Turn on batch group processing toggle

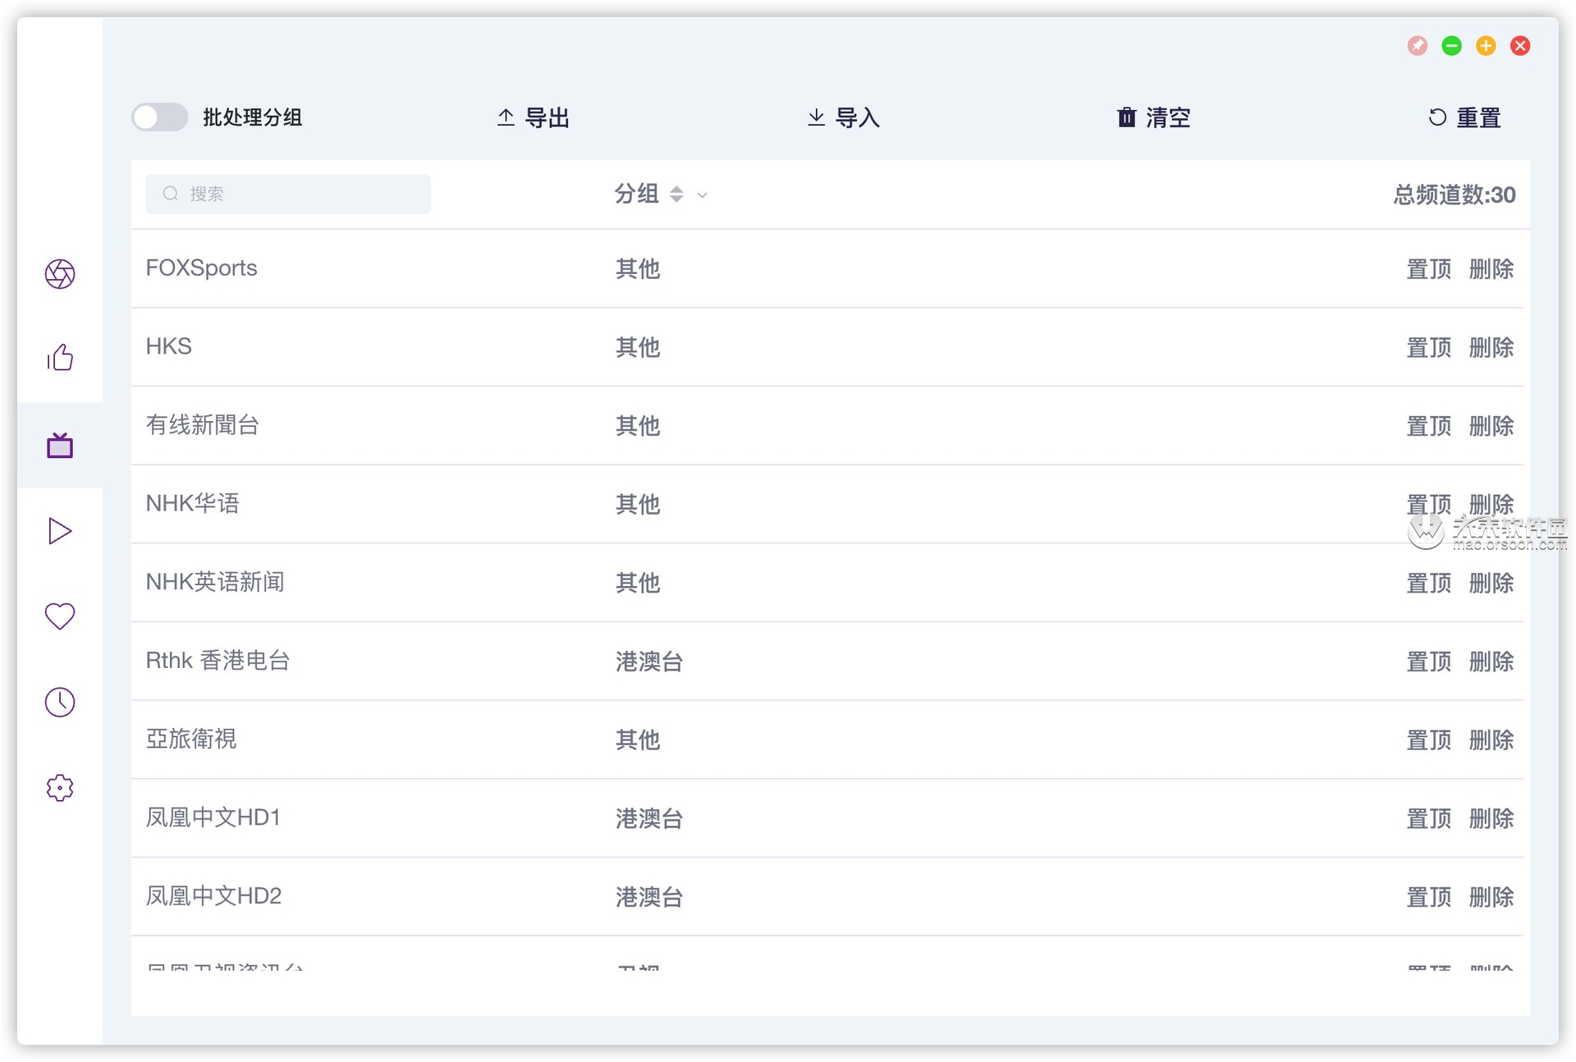tap(159, 117)
